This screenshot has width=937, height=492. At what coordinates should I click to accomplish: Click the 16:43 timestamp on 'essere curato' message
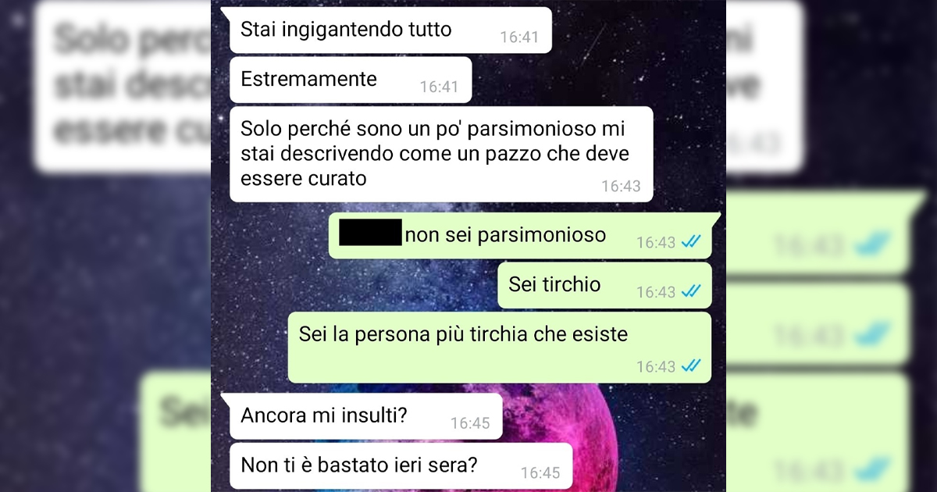click(x=621, y=186)
